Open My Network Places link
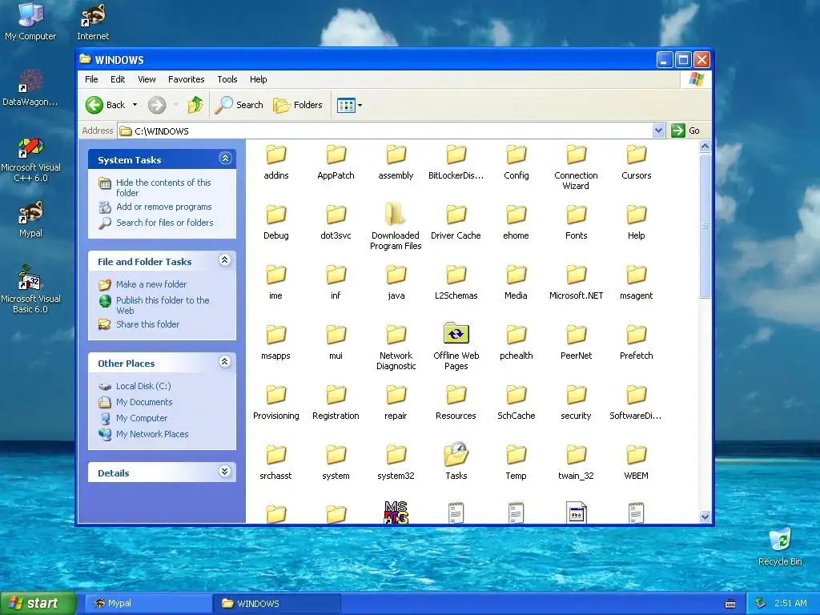820x615 pixels. 152,434
